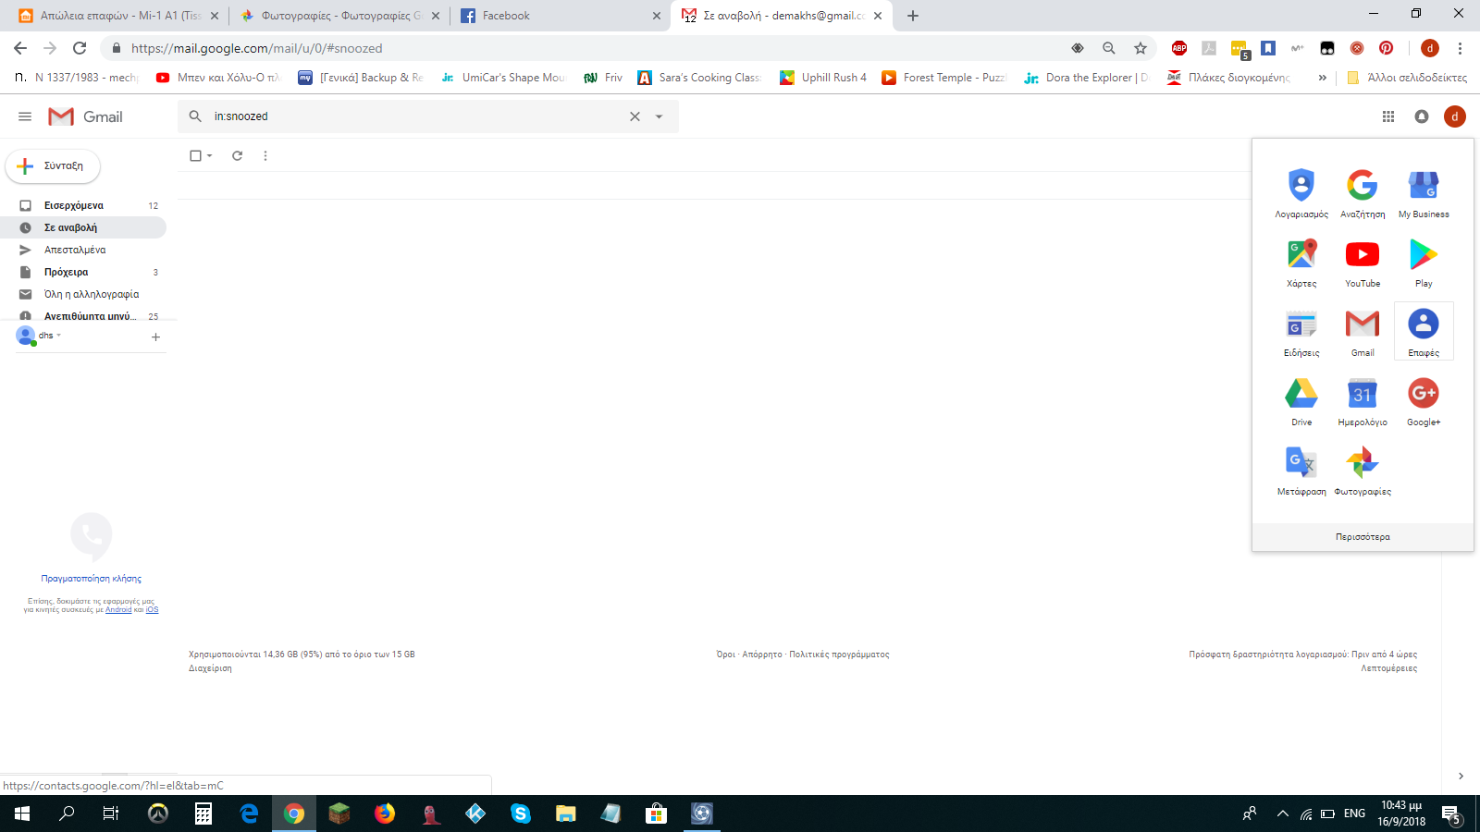1480x832 pixels.
Task: Open the AdBlock Plus extension icon
Action: click(1179, 48)
